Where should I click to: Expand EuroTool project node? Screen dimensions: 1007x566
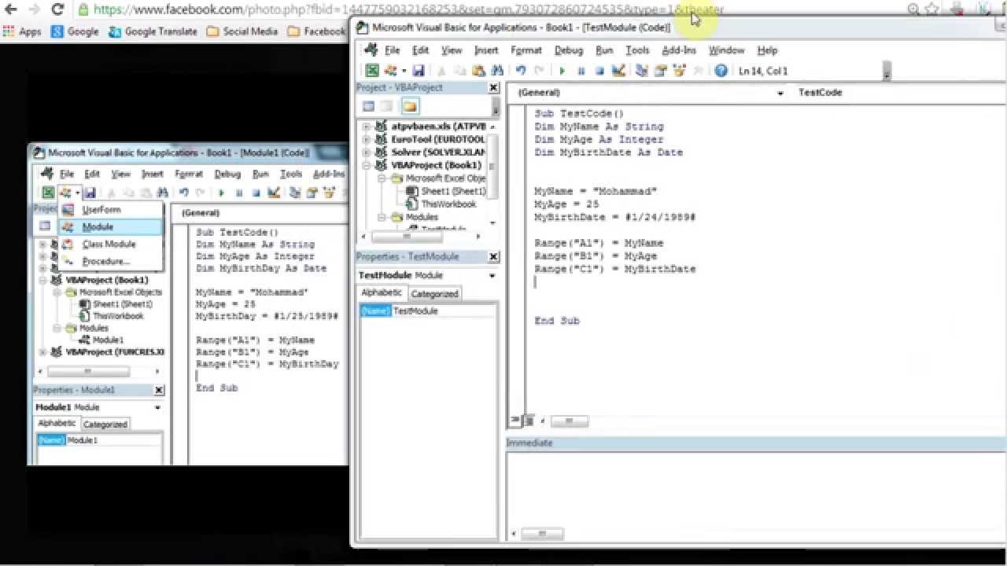[367, 139]
